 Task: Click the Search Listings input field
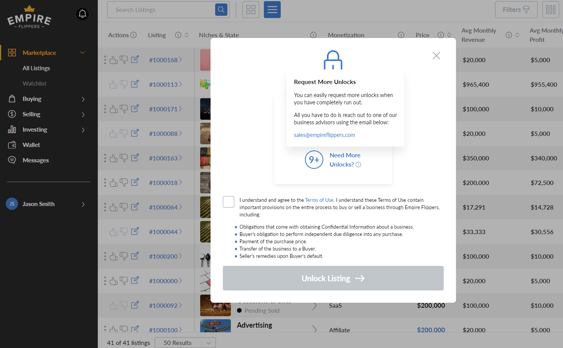161,10
